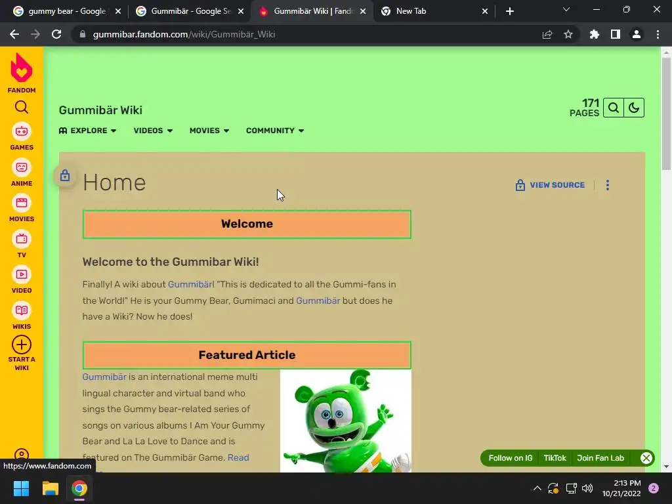The image size is (672, 504).
Task: Expand the Videos dropdown menu
Action: point(153,131)
